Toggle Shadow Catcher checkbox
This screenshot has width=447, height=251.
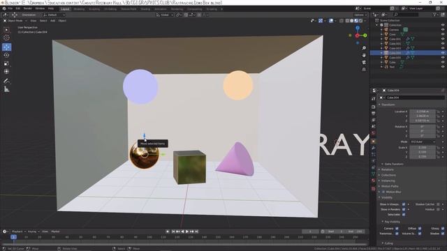pos(438,204)
